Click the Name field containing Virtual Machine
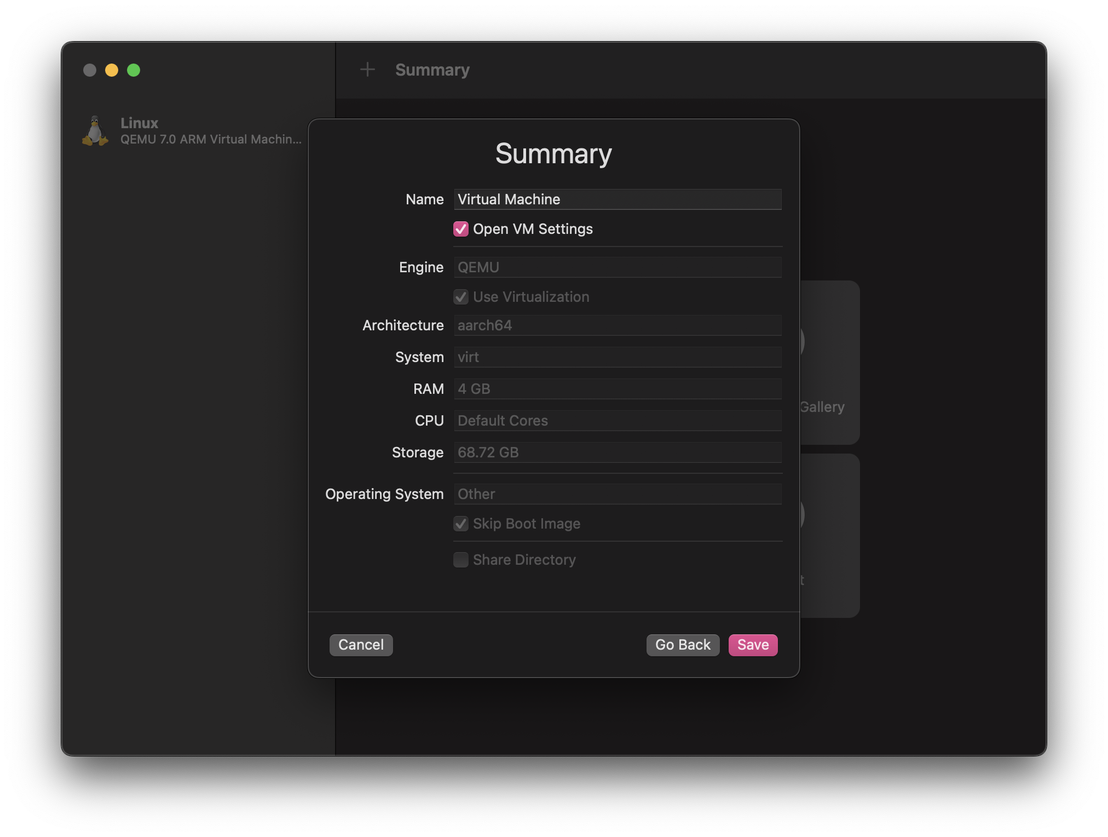1108x837 pixels. [617, 199]
